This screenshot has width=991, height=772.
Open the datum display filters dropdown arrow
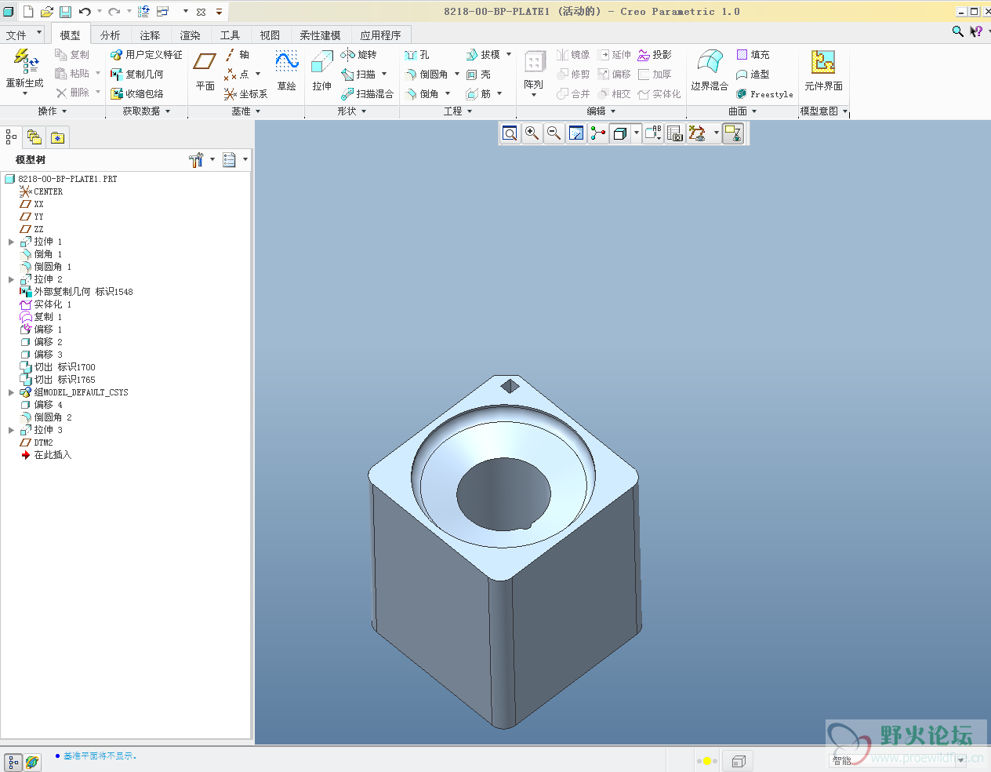coord(716,133)
